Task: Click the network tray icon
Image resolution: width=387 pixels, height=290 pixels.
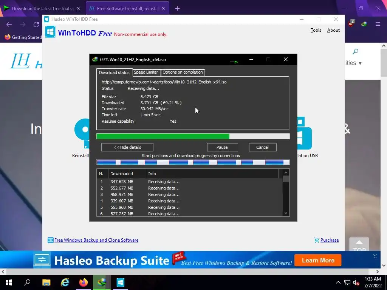Action: 347,282
